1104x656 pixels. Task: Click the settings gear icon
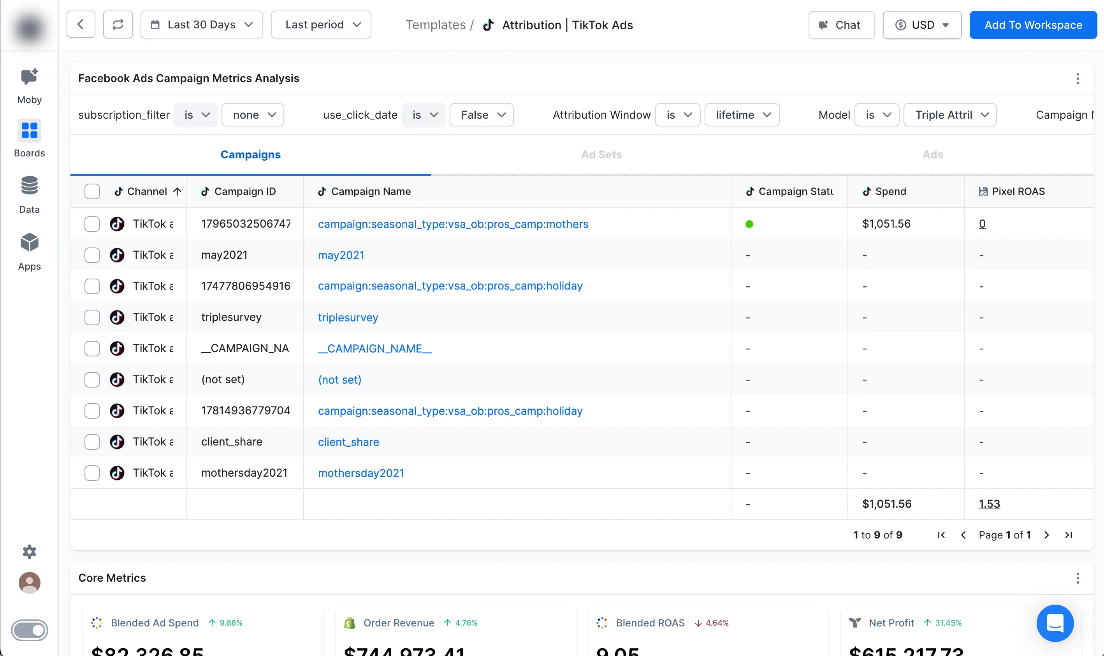pos(29,551)
